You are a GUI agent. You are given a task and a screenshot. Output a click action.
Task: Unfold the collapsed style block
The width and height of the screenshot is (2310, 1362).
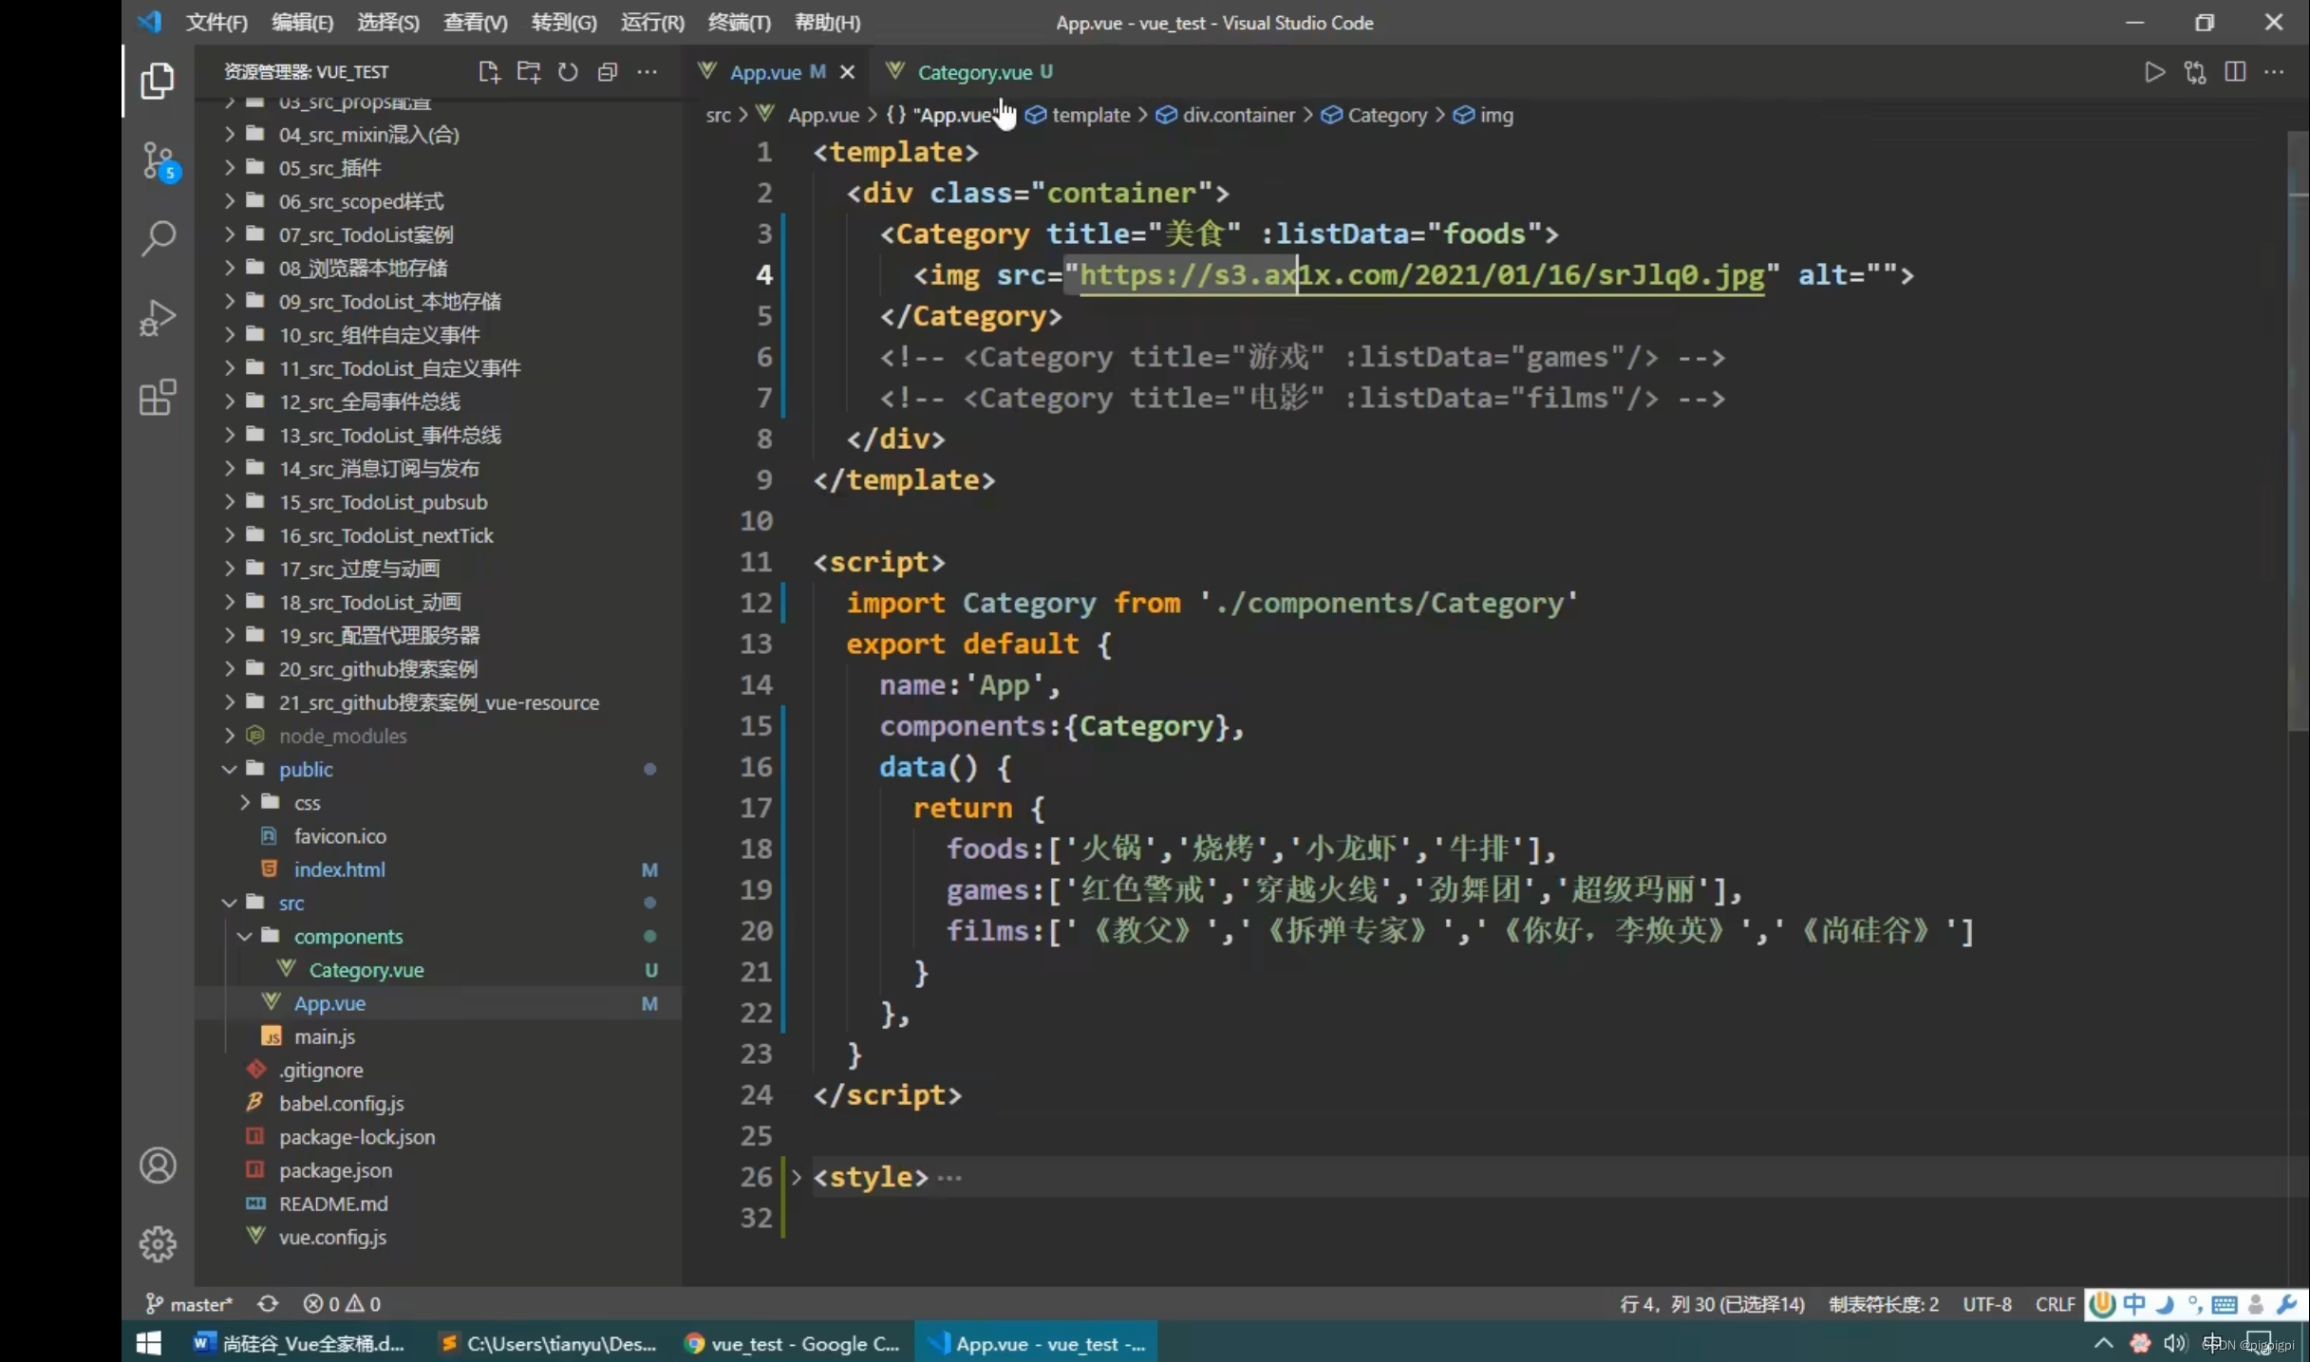click(x=796, y=1177)
